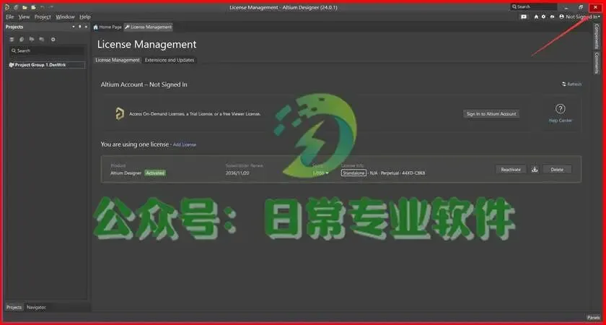Click the open project icon in the quick access bar
This screenshot has height=325, width=606.
pyautogui.click(x=33, y=7)
